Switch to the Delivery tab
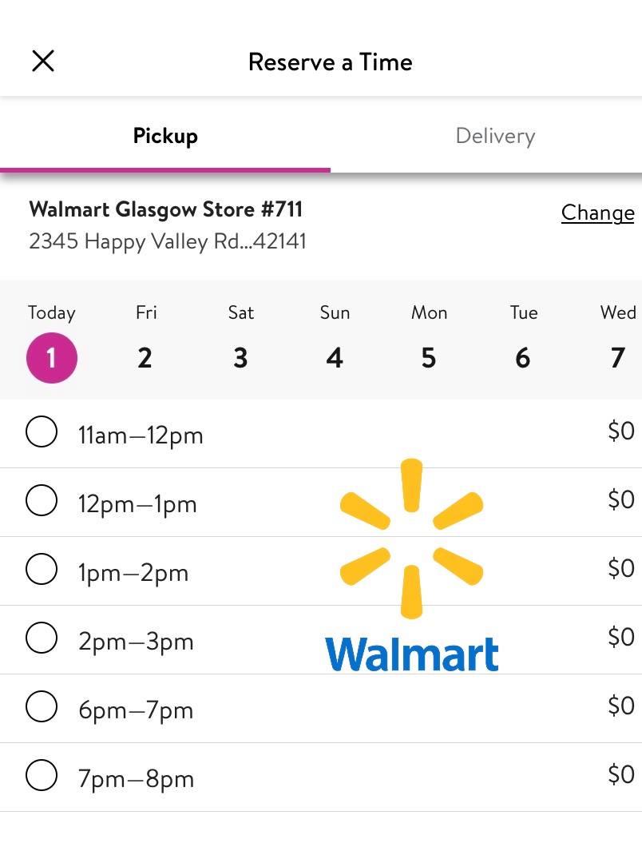The height and width of the screenshot is (847, 642). point(495,136)
